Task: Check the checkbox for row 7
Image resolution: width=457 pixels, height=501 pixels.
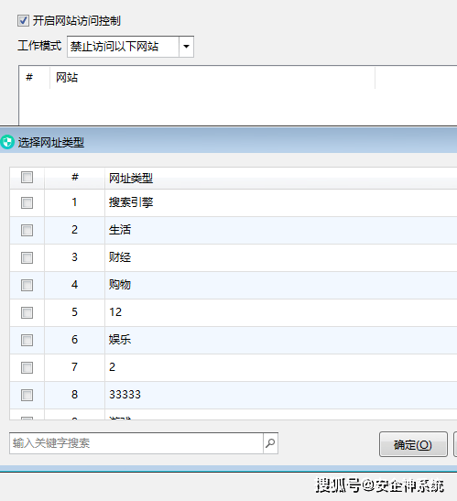Action: 27,367
